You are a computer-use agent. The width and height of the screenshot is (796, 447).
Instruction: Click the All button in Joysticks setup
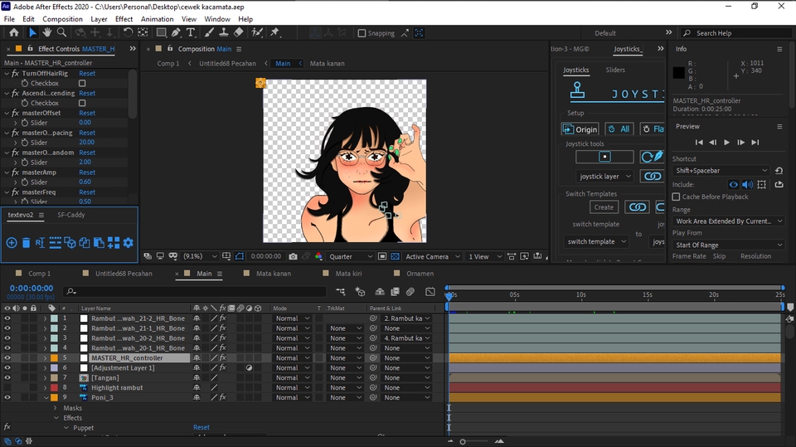[x=619, y=129]
